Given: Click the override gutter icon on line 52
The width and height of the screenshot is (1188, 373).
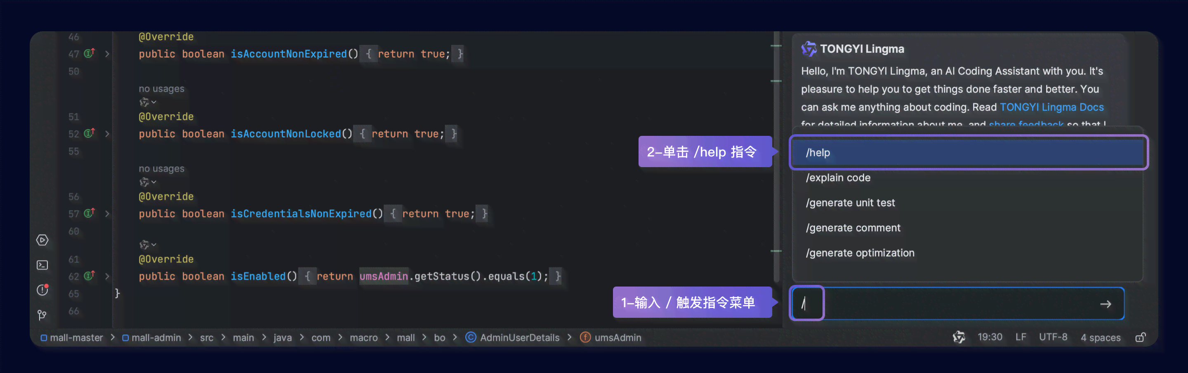Looking at the screenshot, I should point(90,133).
